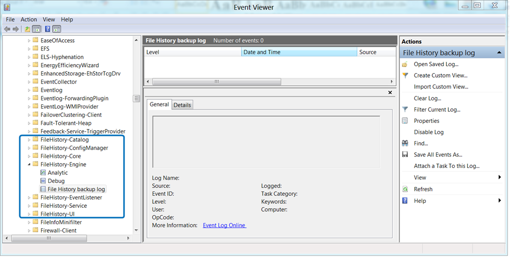Click the Open Saved Log folder icon
Image resolution: width=510 pixels, height=258 pixels.
(x=405, y=64)
